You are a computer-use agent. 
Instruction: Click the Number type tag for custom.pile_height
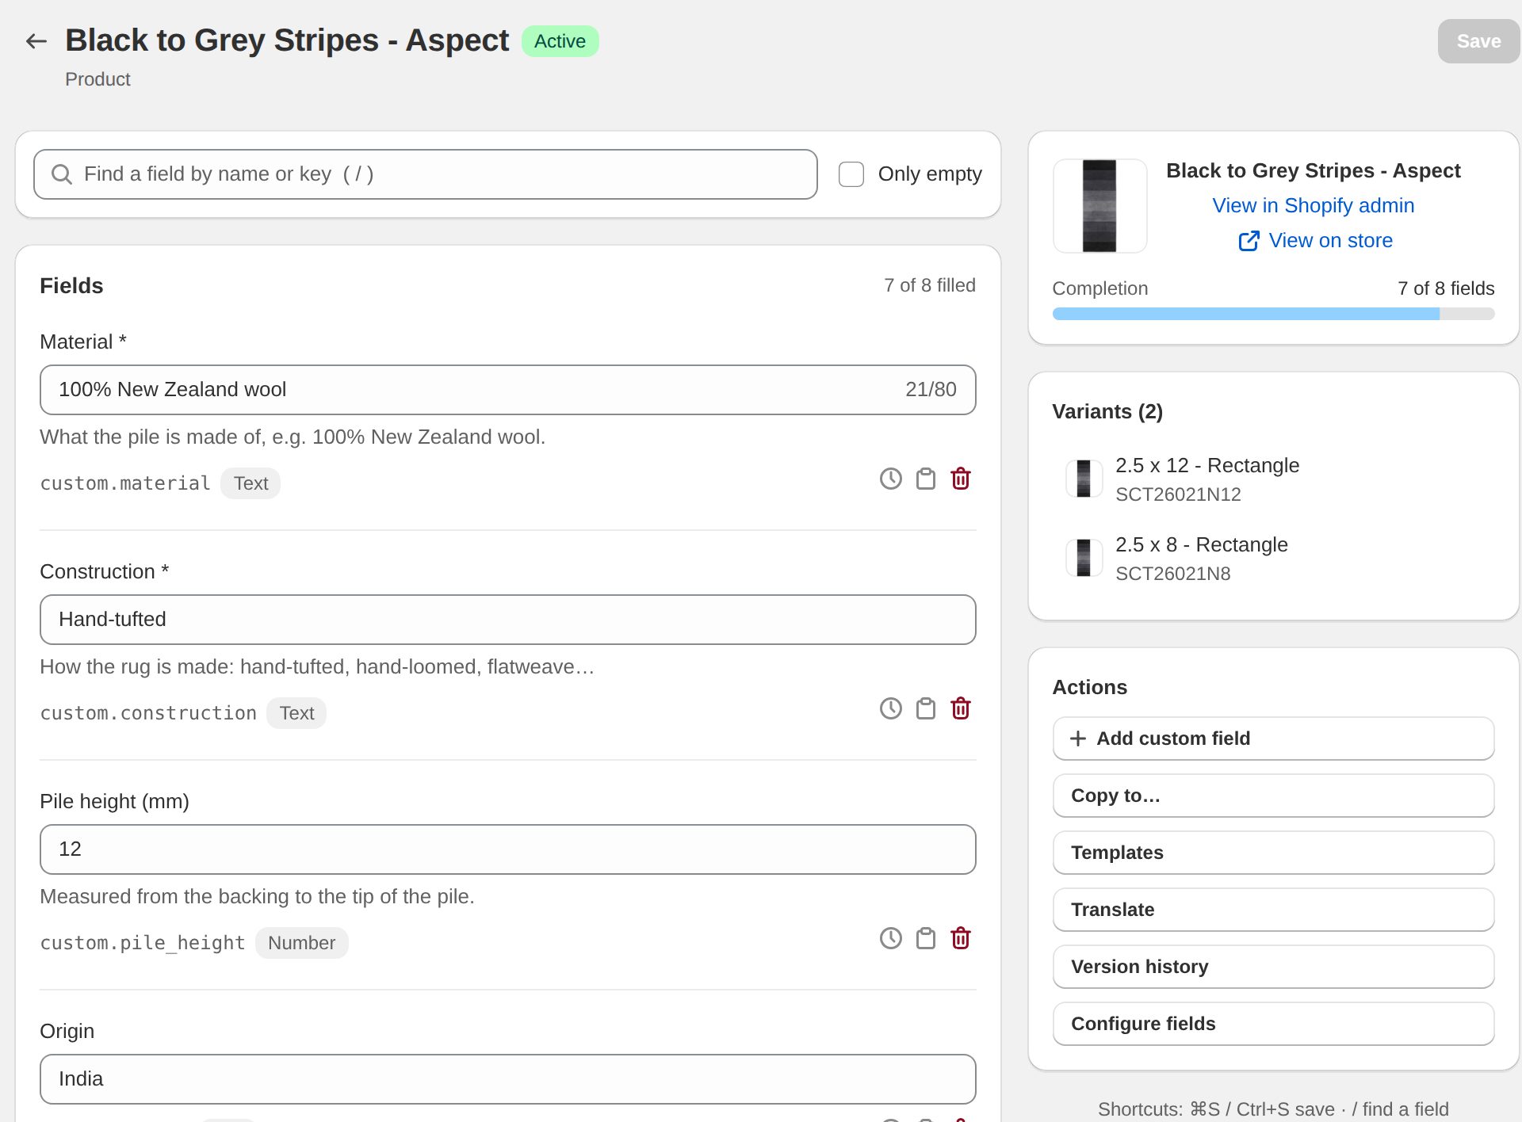301,943
